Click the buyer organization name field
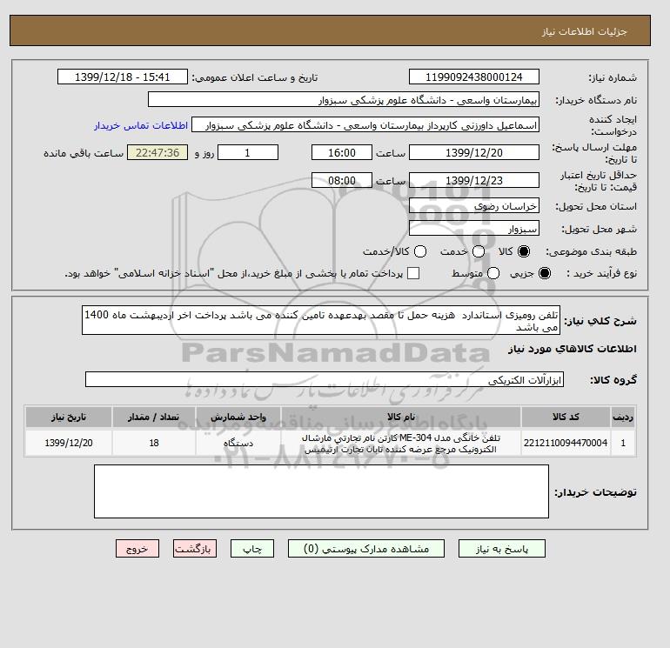This screenshot has width=670, height=648. (344, 99)
